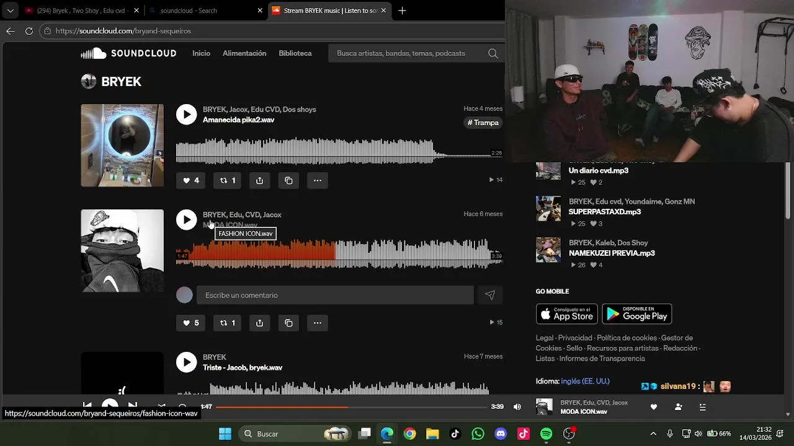View site information icon in address bar
Viewport: 794px width, 446px height.
pyautogui.click(x=48, y=31)
